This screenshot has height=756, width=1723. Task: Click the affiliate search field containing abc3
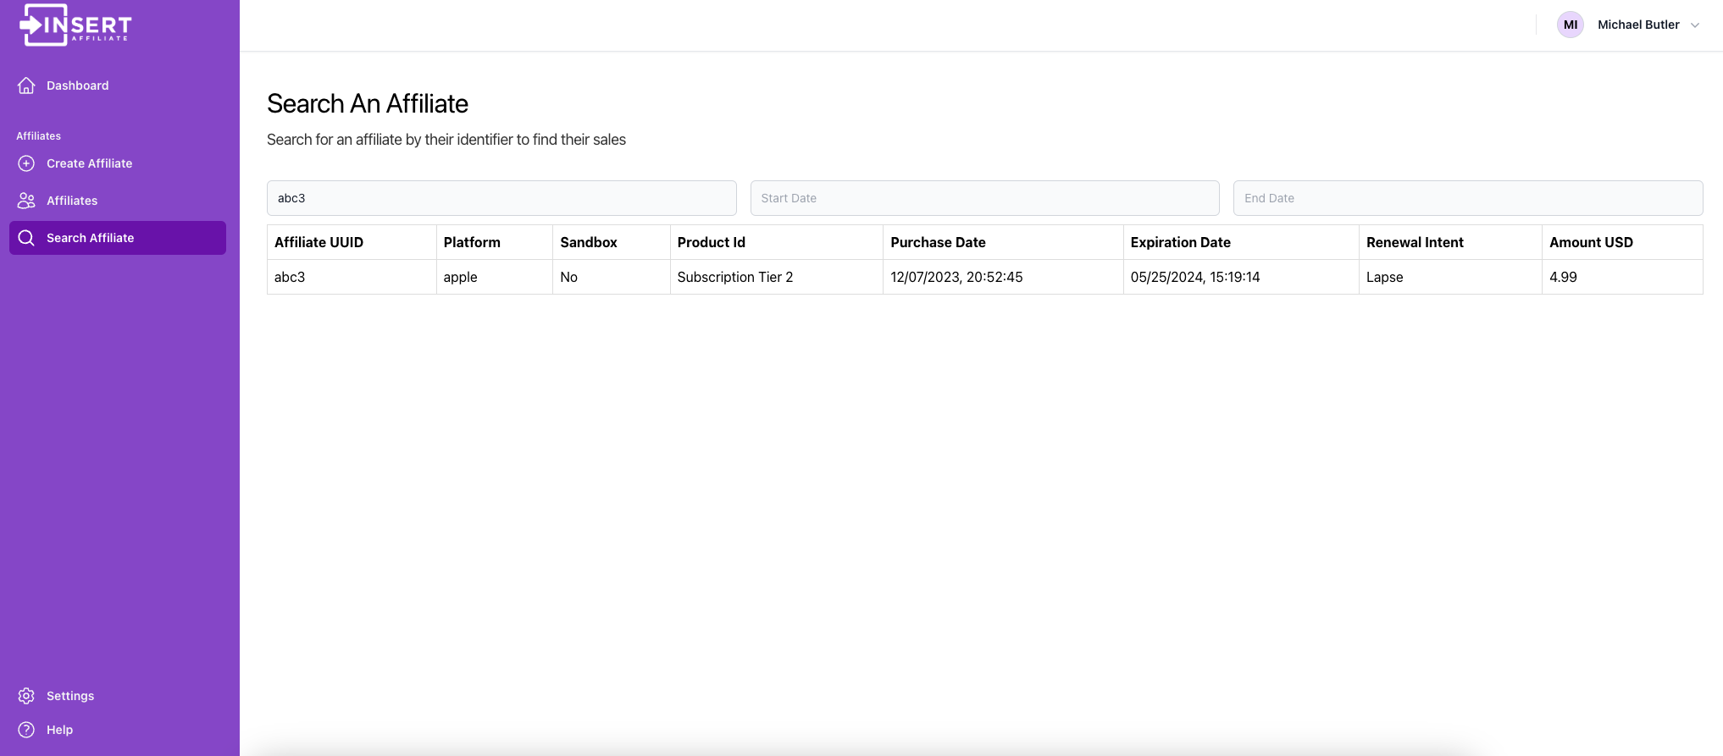[501, 198]
